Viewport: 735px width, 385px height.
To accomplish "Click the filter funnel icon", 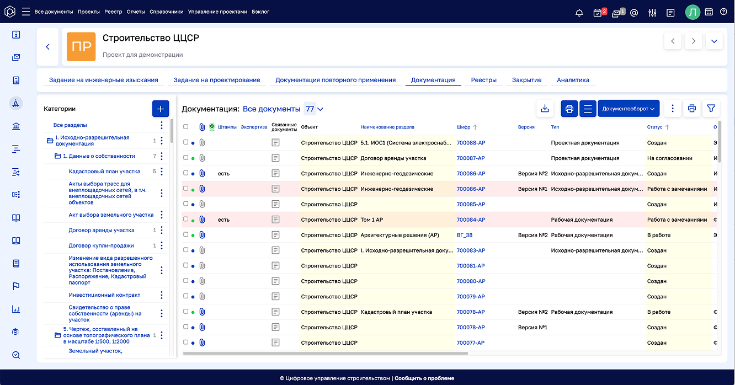I will point(711,109).
